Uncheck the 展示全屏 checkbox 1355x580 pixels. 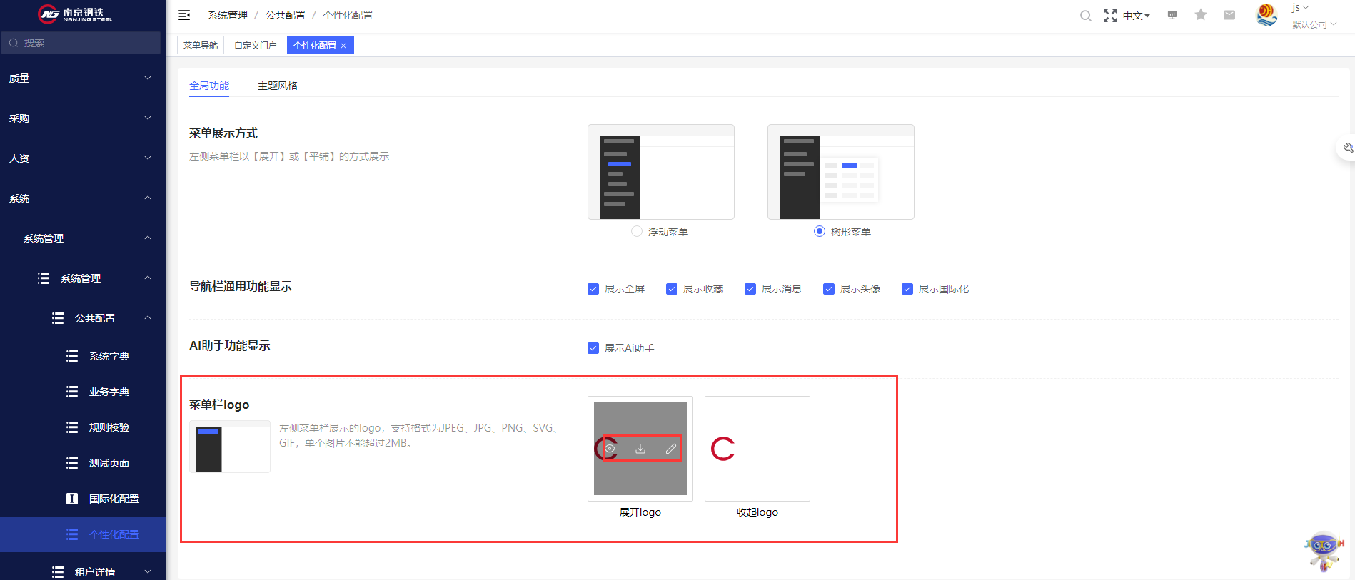click(x=593, y=289)
